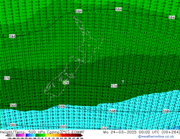Click the grey left arrow end of legend

[7, 135]
